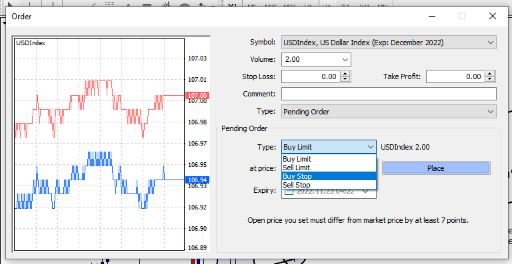Click the Place order button
512x264 pixels.
coord(436,168)
